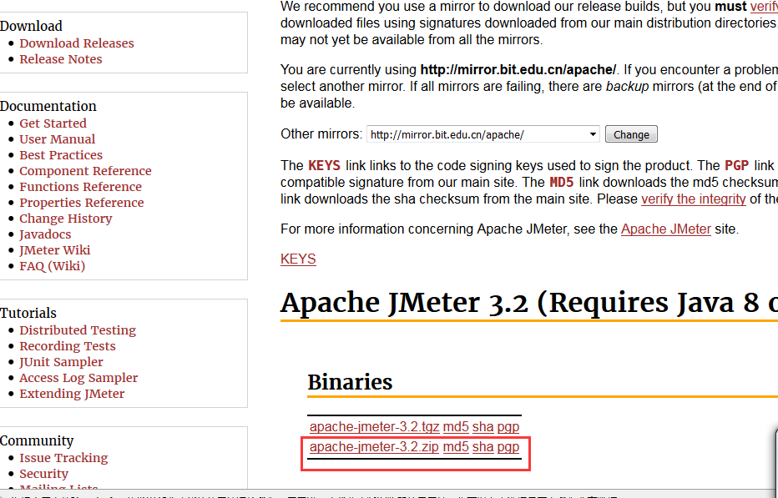Expand the Other mirrors dropdown
The image size is (778, 498).
point(482,134)
